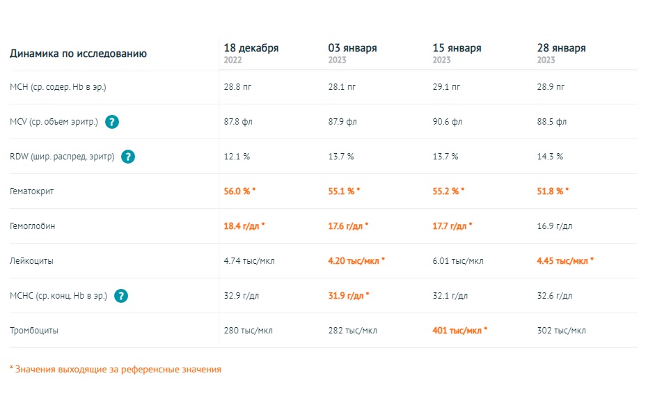
Task: Select the 03 января 2023 column header
Action: tap(353, 53)
